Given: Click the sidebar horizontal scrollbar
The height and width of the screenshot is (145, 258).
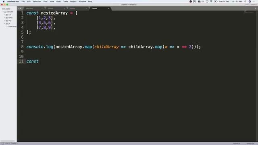Looking at the screenshot, I should [8, 141].
